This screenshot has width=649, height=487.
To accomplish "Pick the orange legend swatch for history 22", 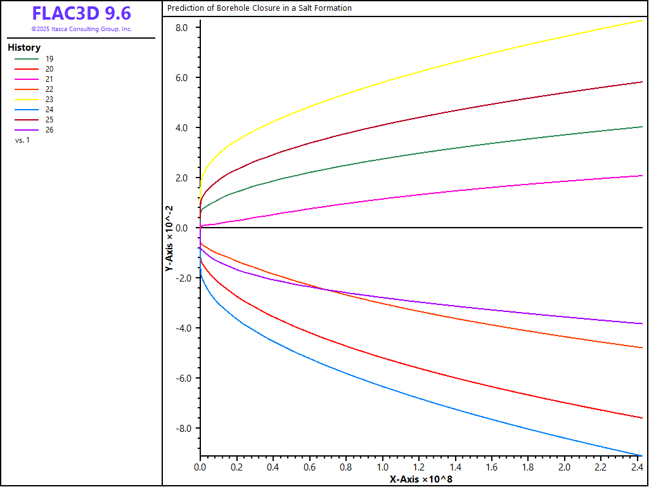I will click(26, 89).
